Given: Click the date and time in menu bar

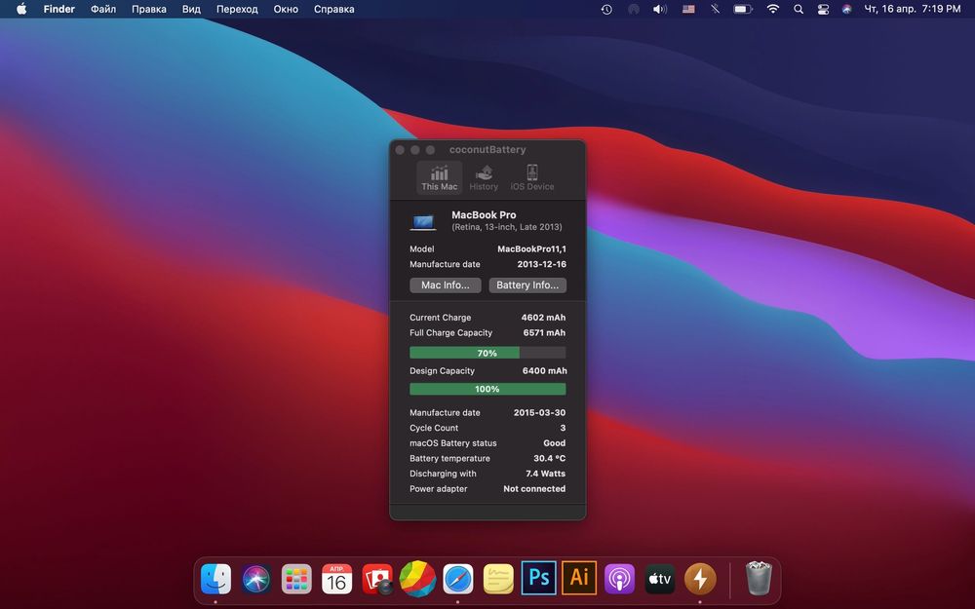Looking at the screenshot, I should 913,9.
